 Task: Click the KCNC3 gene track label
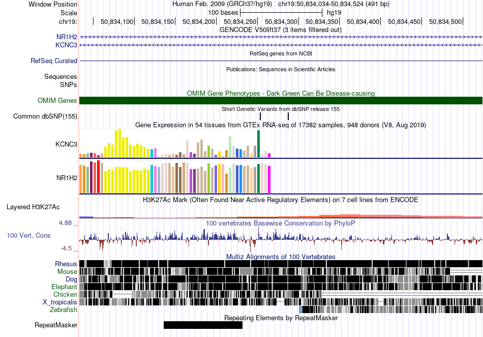click(x=66, y=45)
